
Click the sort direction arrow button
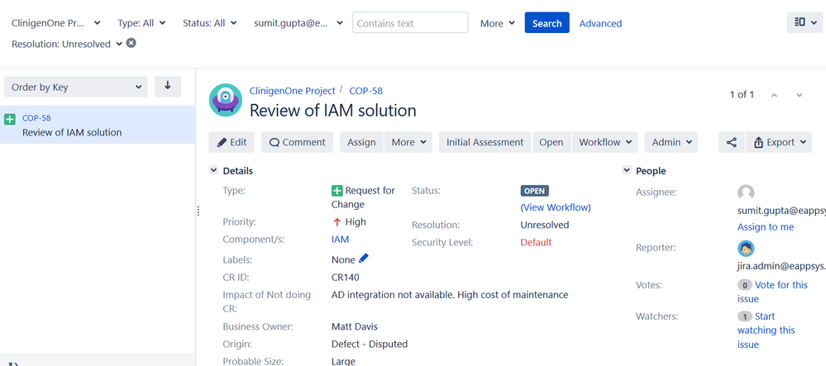click(x=168, y=87)
